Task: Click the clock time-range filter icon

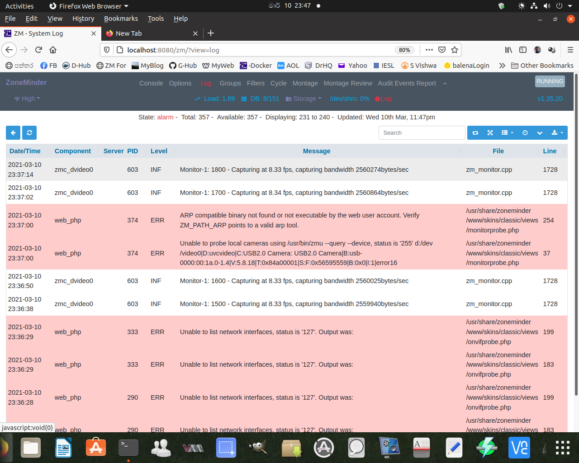Action: pos(525,133)
